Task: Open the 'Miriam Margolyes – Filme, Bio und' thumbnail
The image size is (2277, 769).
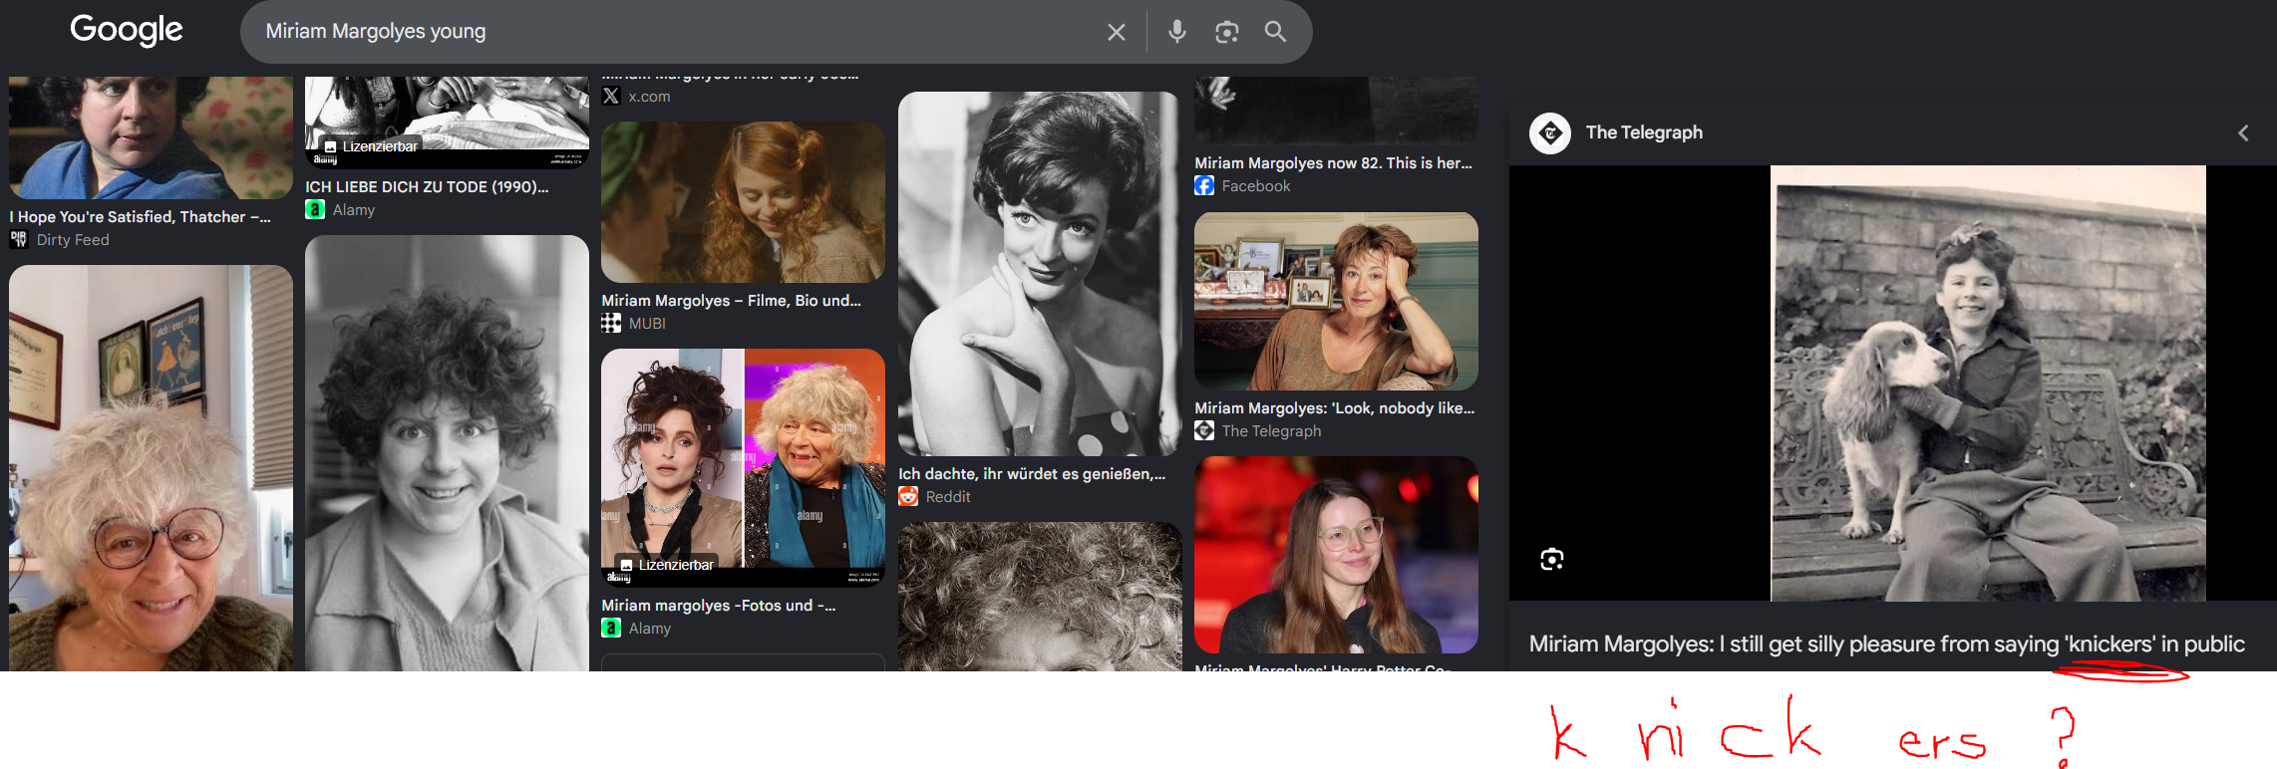Action: tap(743, 202)
